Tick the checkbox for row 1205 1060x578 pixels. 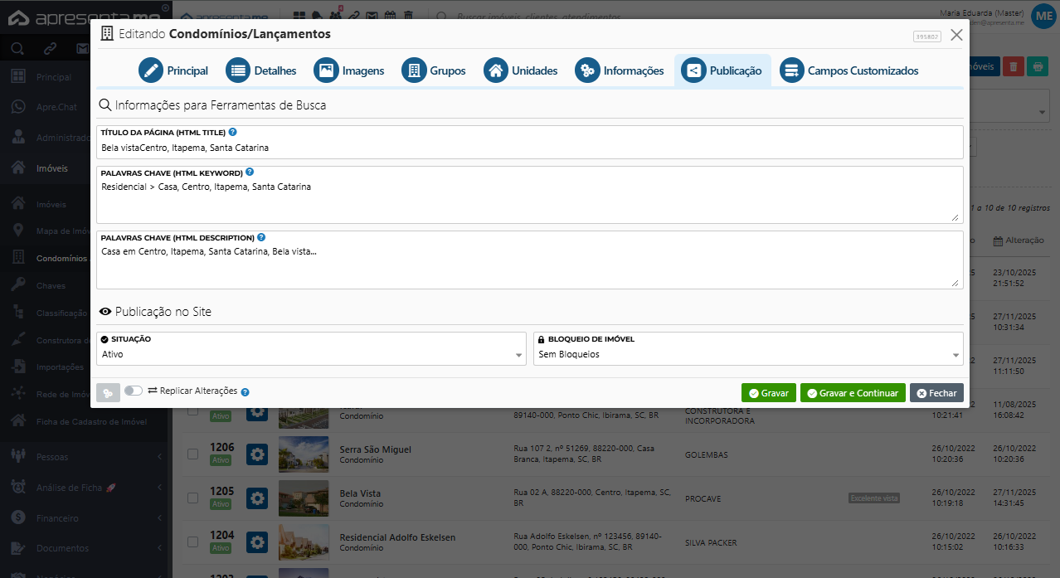[192, 498]
